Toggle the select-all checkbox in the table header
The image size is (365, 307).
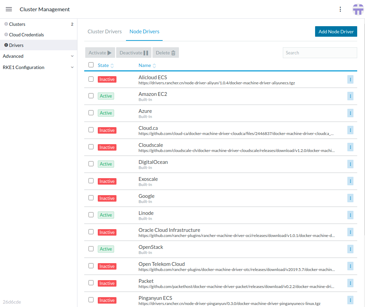[91, 65]
